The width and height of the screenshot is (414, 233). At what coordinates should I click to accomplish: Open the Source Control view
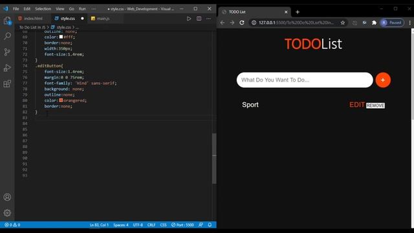[x=7, y=52]
